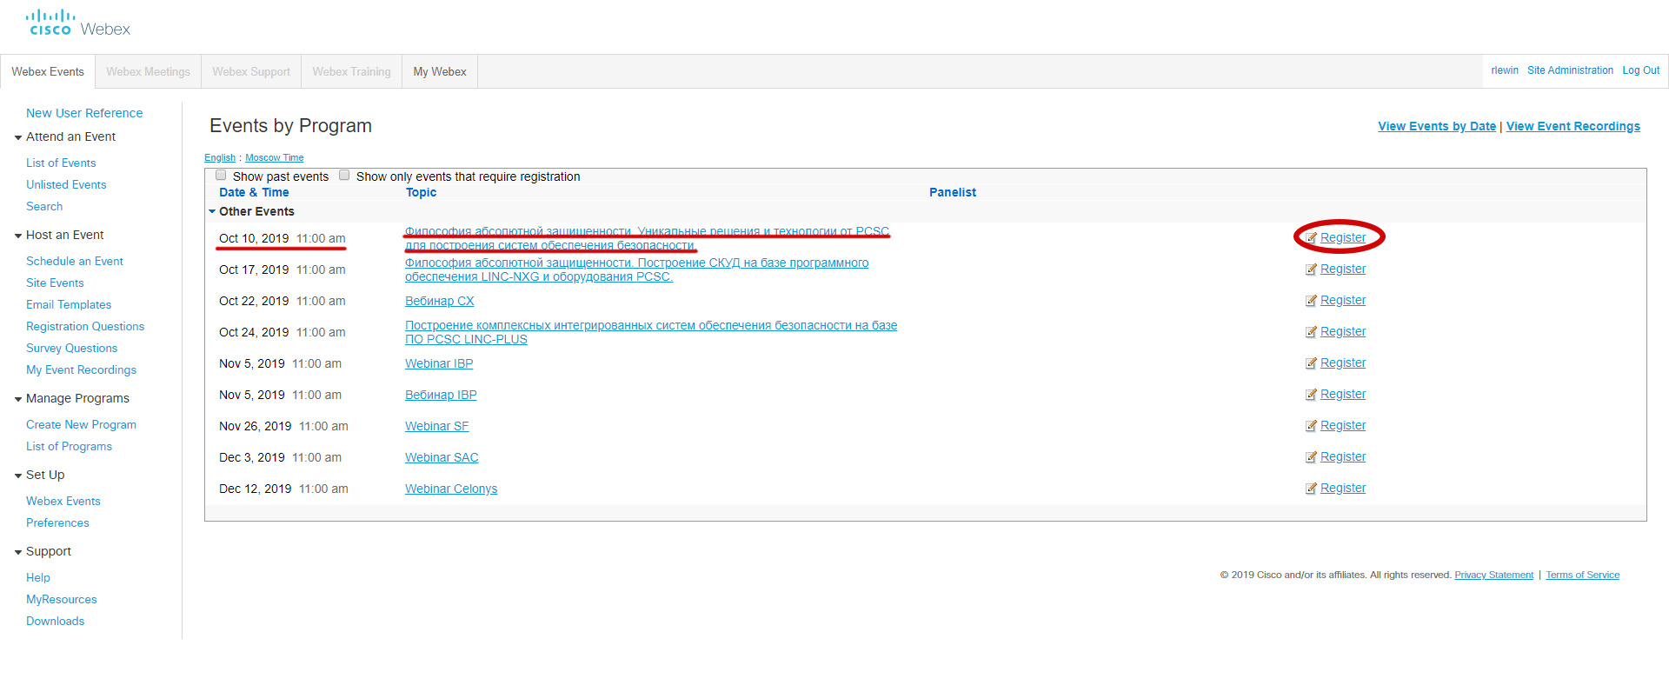Open Вебинар IBP event topic
Screen dimensions: 1669x692
pyautogui.click(x=441, y=395)
